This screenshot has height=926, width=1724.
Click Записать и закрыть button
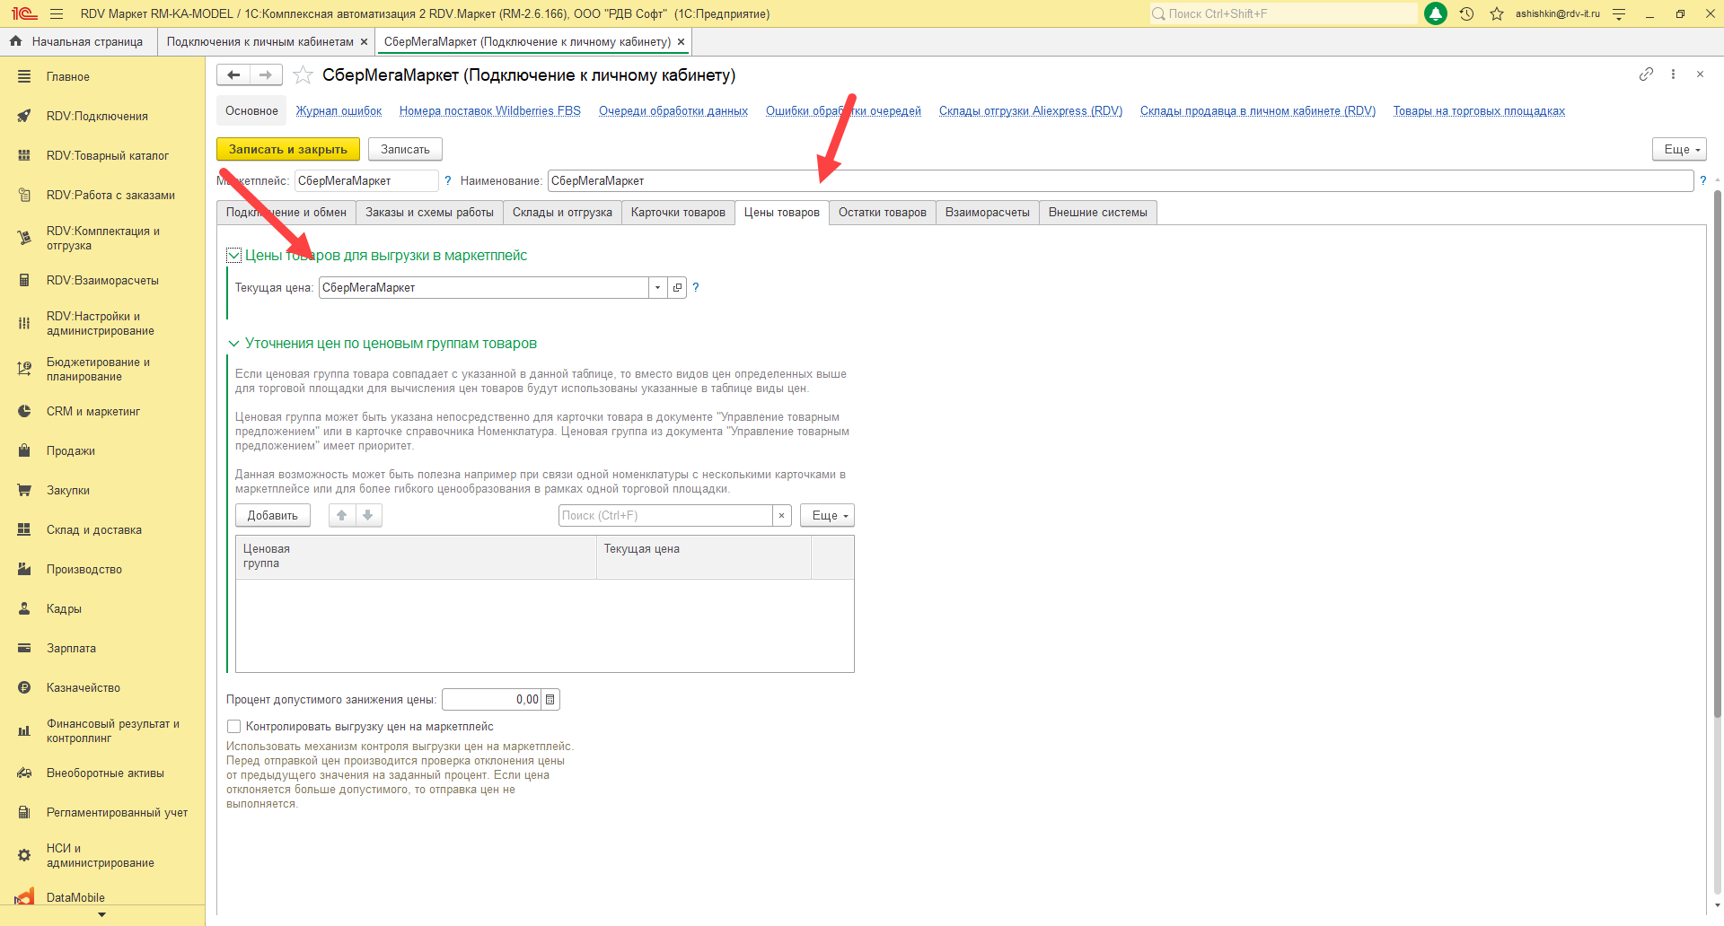(288, 149)
